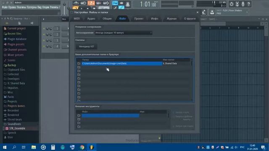
Task: Toggle the green mute LED of channel 1
Action: [x=44, y=29]
